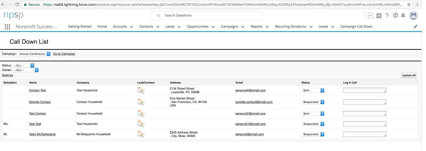Open the Campaign dropdown showing Annual Conference

coord(34,54)
